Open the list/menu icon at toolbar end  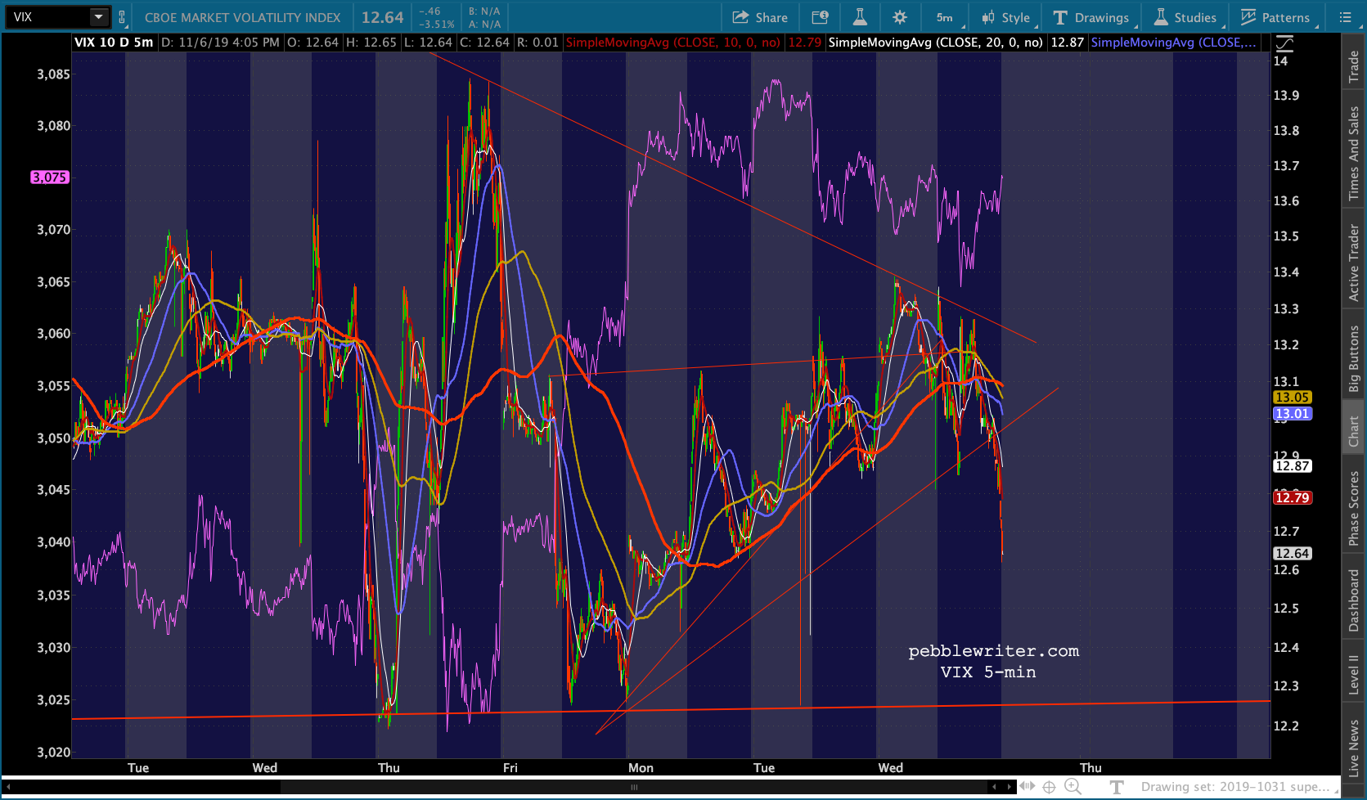(x=1345, y=17)
